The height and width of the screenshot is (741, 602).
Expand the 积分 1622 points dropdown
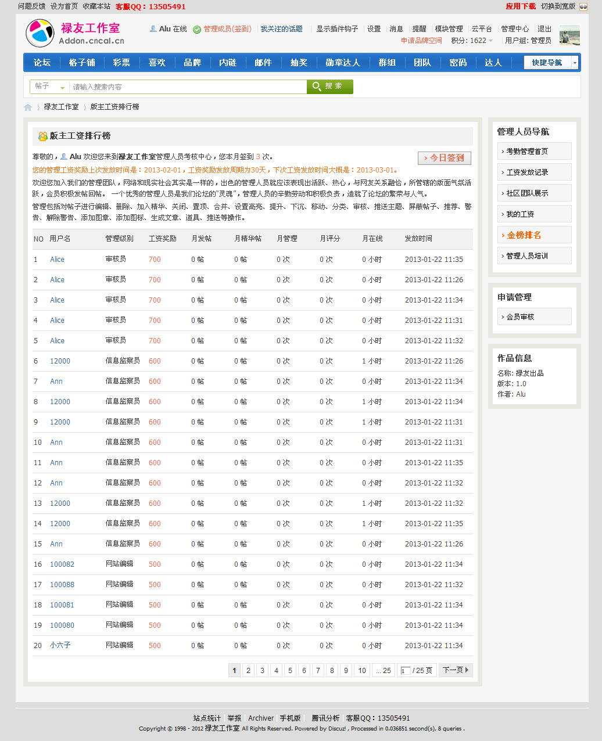point(490,41)
